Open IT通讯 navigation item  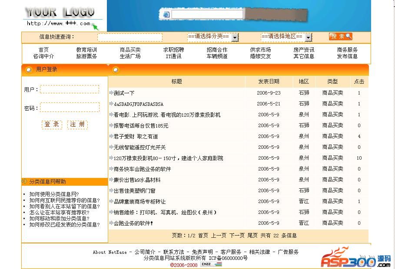click(x=173, y=56)
